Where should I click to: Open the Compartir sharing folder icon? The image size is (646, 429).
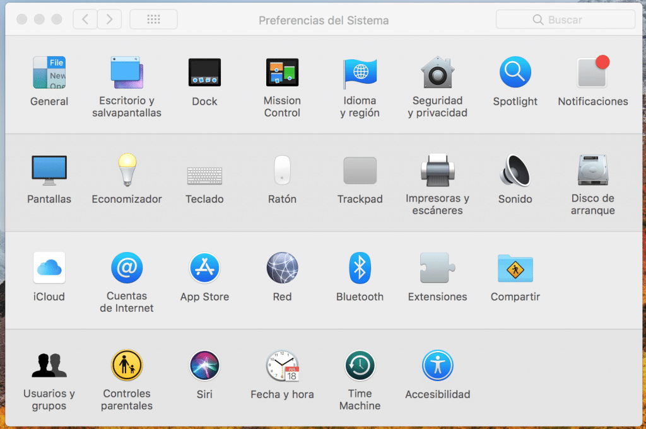click(515, 268)
